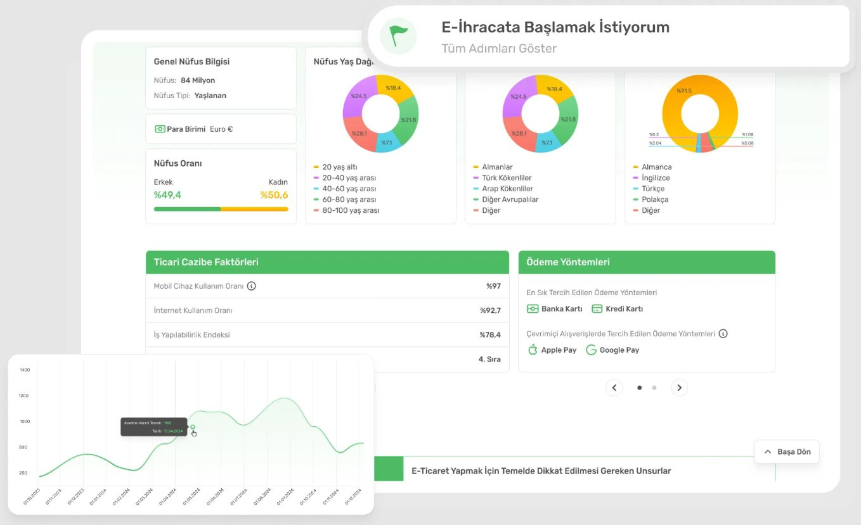Click the Almanlar legend entry
This screenshot has width=861, height=525.
493,167
